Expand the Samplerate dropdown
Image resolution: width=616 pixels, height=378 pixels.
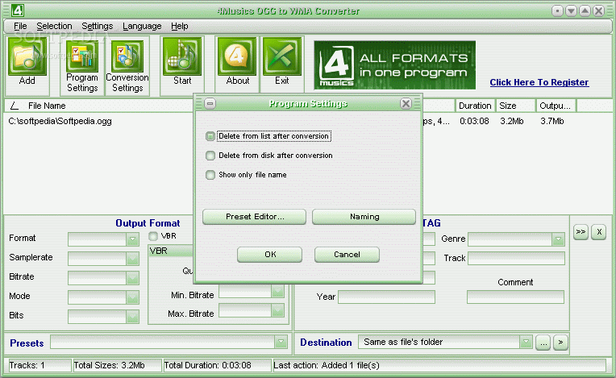[x=132, y=258]
